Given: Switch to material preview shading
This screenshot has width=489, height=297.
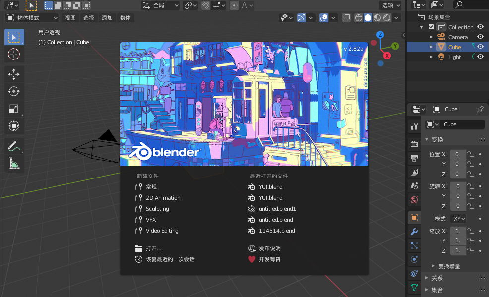Looking at the screenshot, I should point(377,18).
